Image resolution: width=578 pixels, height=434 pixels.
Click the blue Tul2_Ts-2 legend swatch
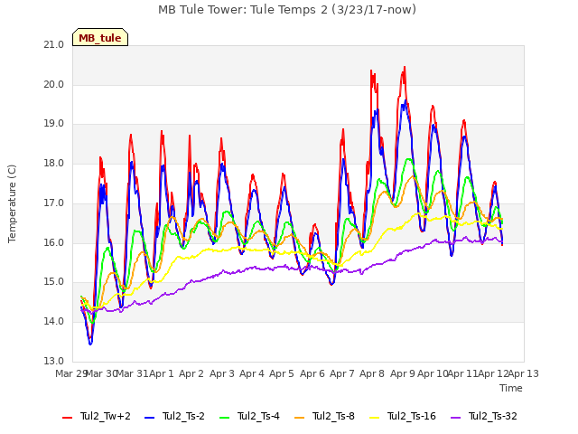pos(149,417)
